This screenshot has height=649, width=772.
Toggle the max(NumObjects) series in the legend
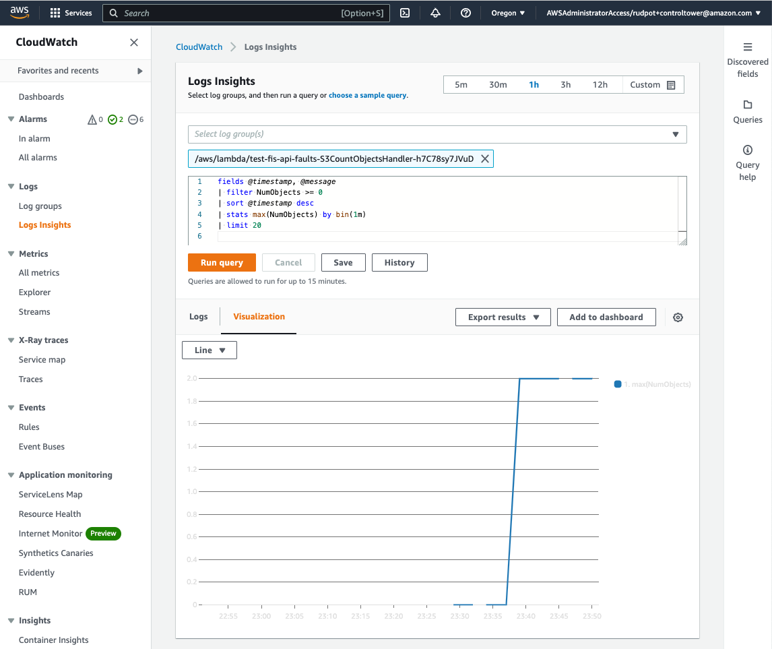coord(651,383)
